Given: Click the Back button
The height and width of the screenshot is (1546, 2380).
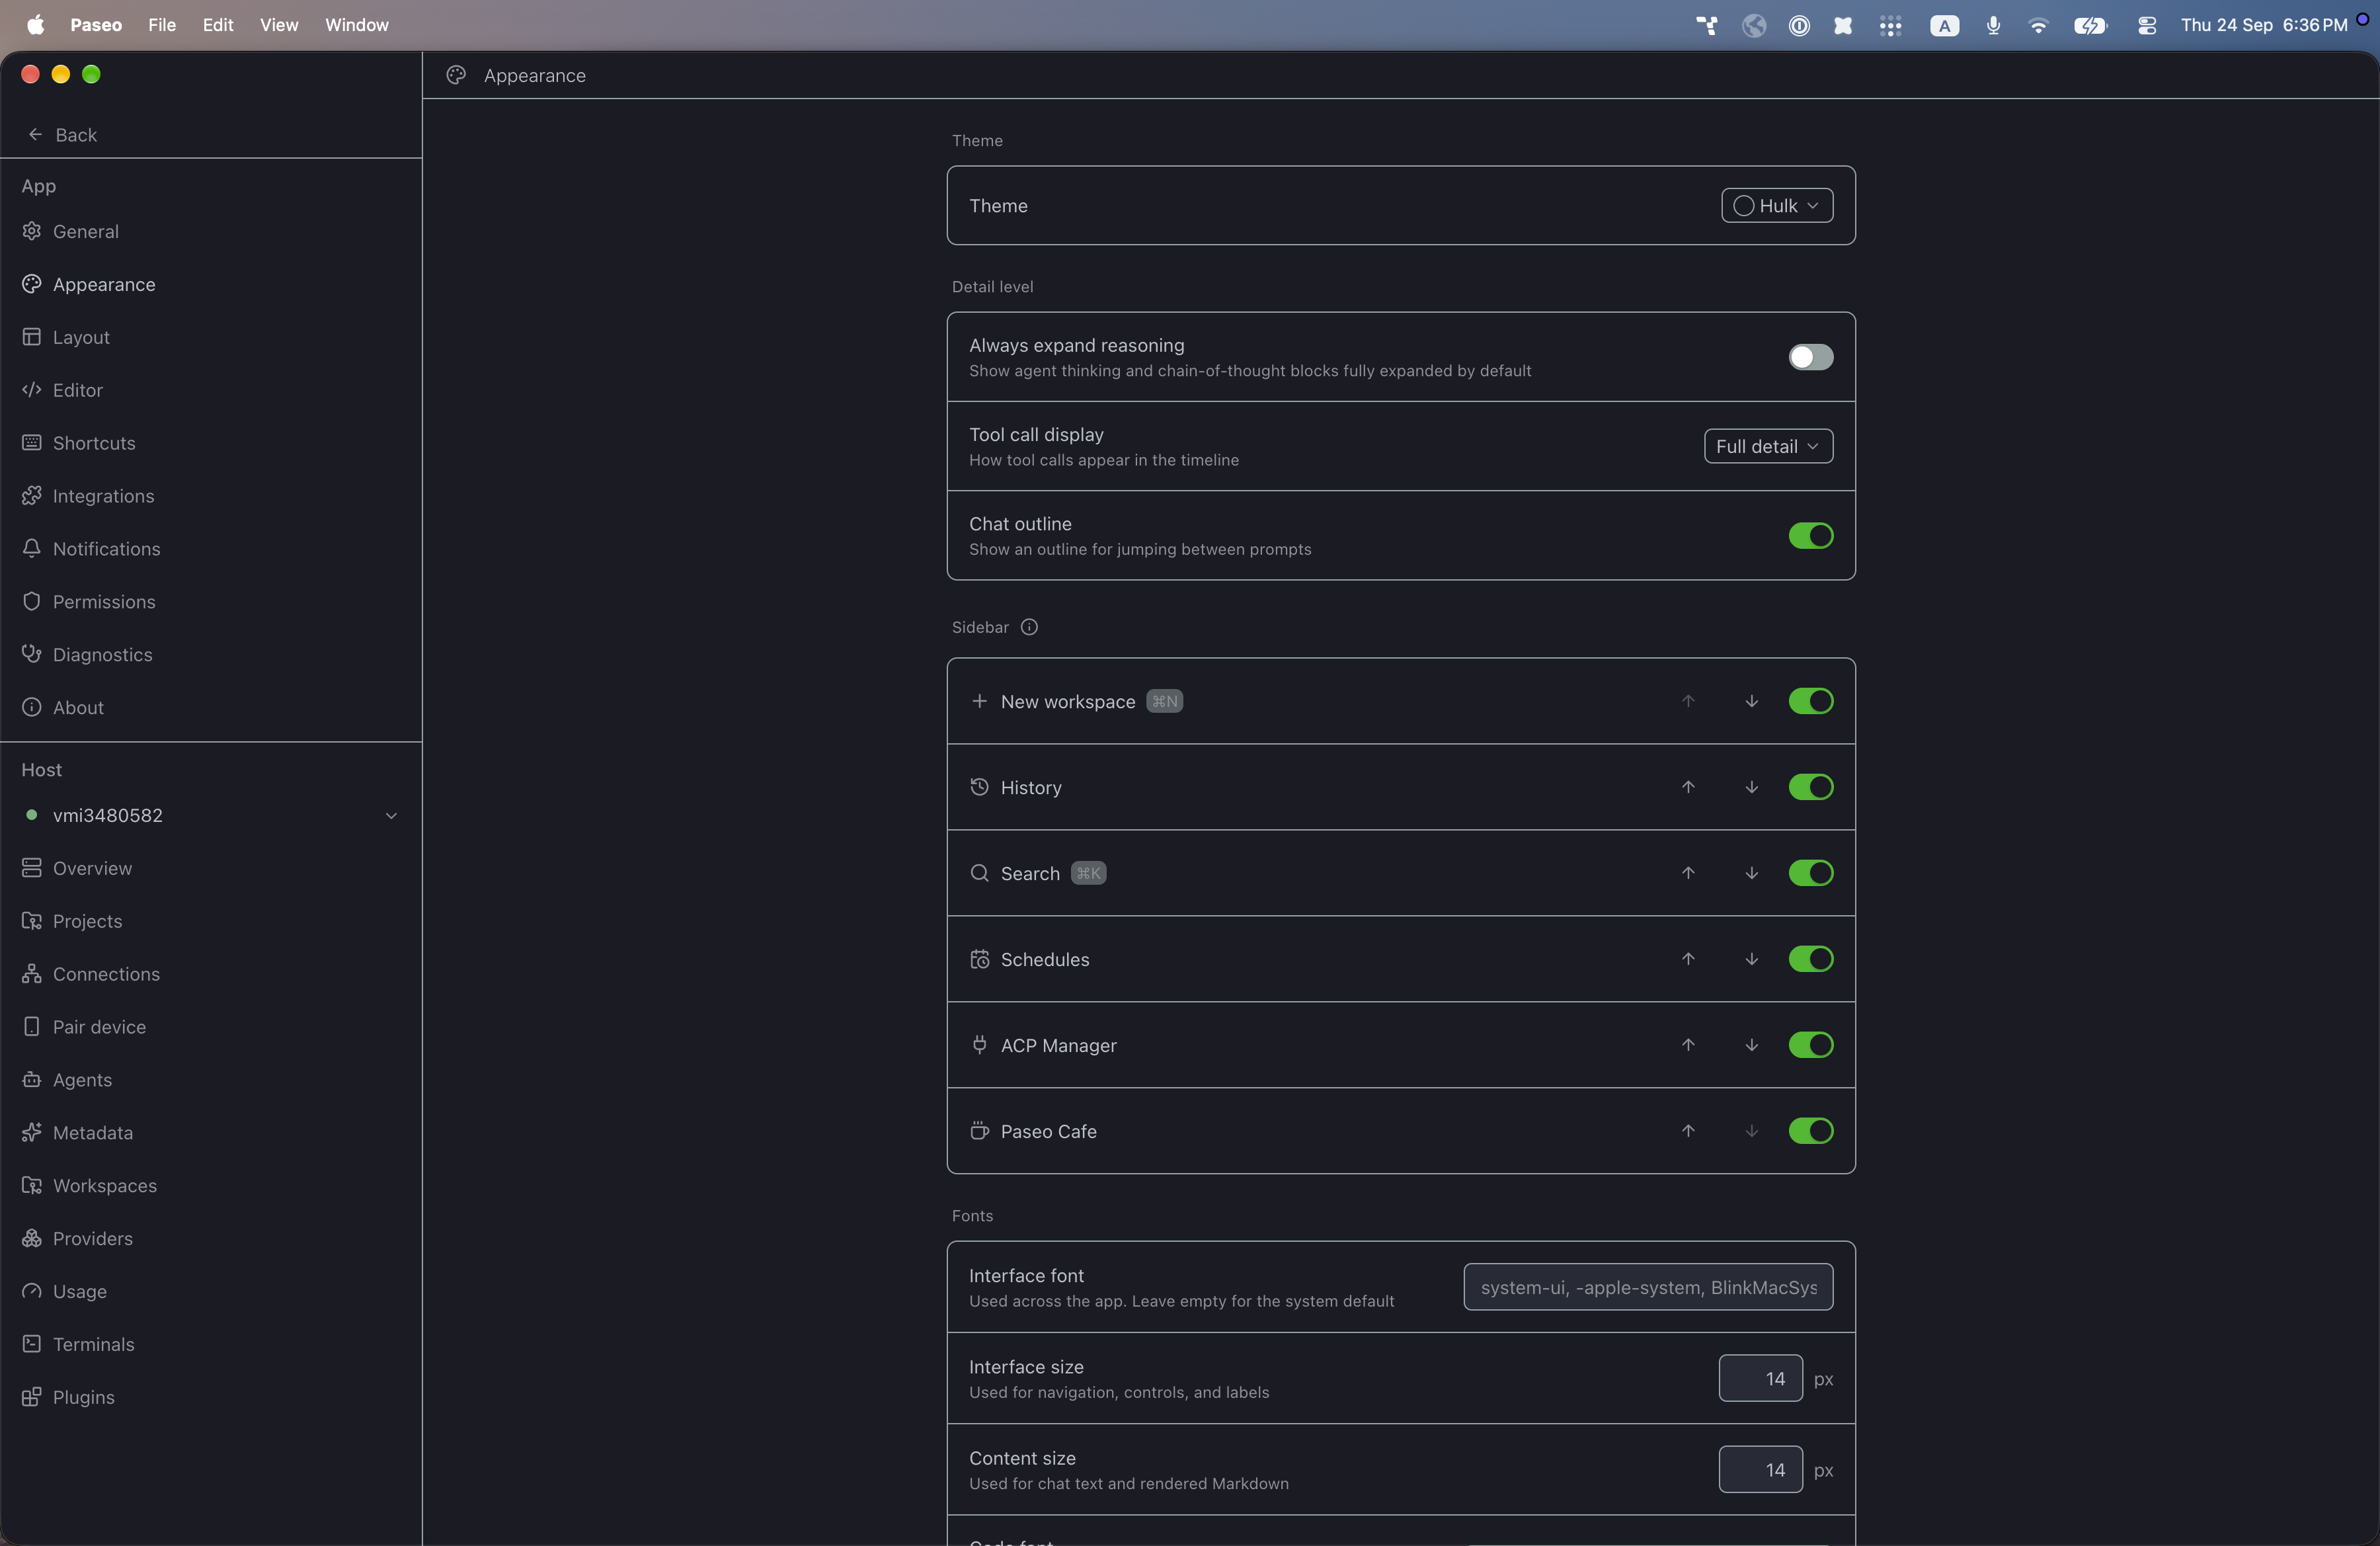Looking at the screenshot, I should tap(62, 135).
